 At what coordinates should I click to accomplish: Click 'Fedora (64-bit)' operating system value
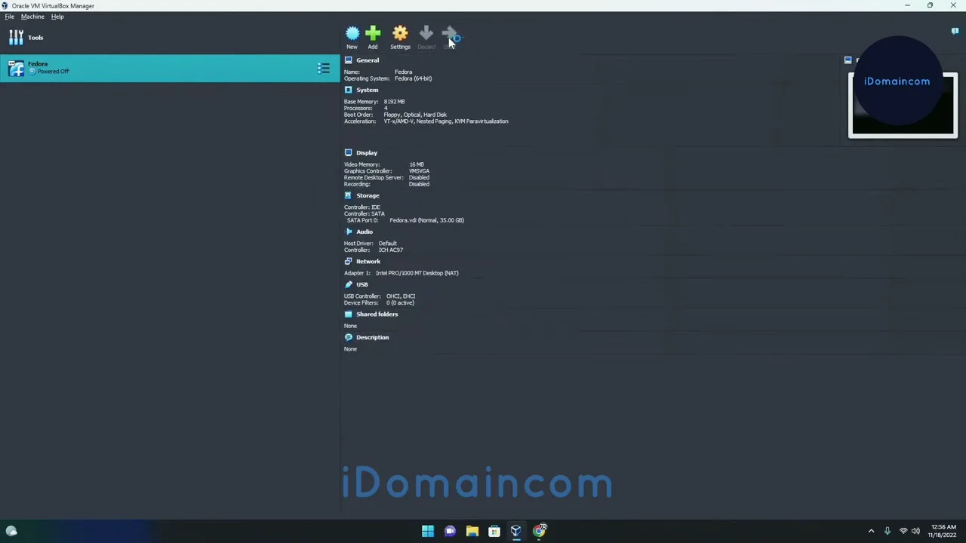[413, 78]
